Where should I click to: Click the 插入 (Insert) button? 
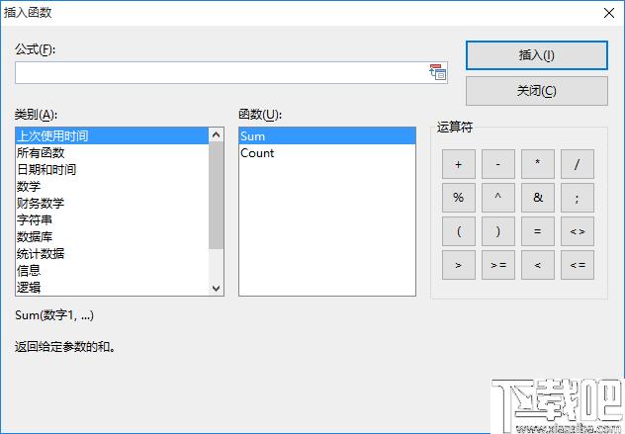pos(536,55)
